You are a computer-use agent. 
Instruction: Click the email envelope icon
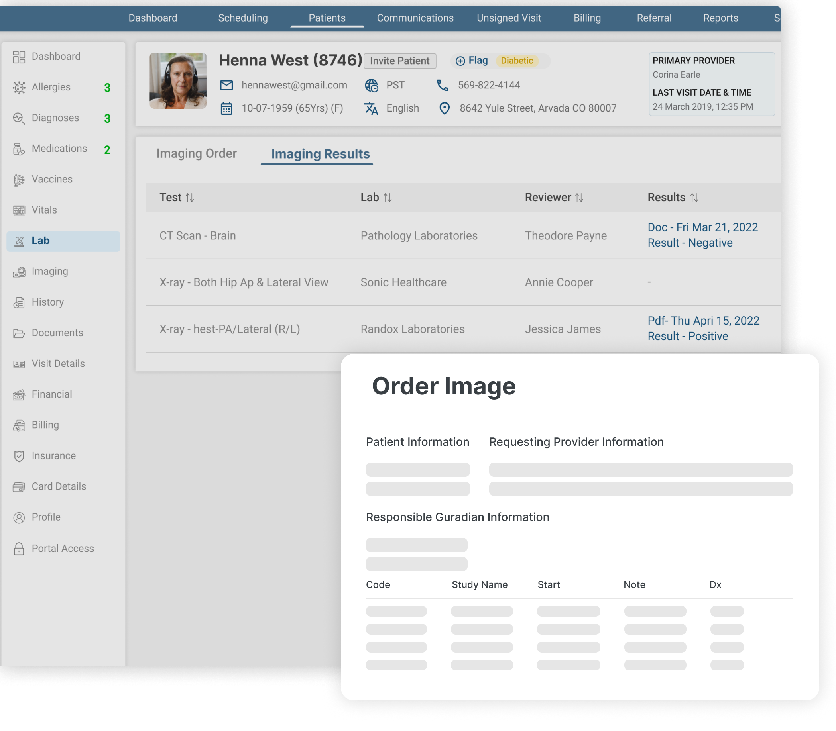point(226,85)
